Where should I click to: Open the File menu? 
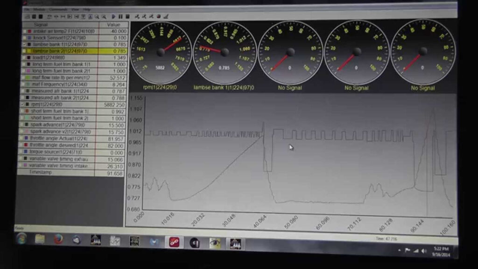pyautogui.click(x=27, y=9)
